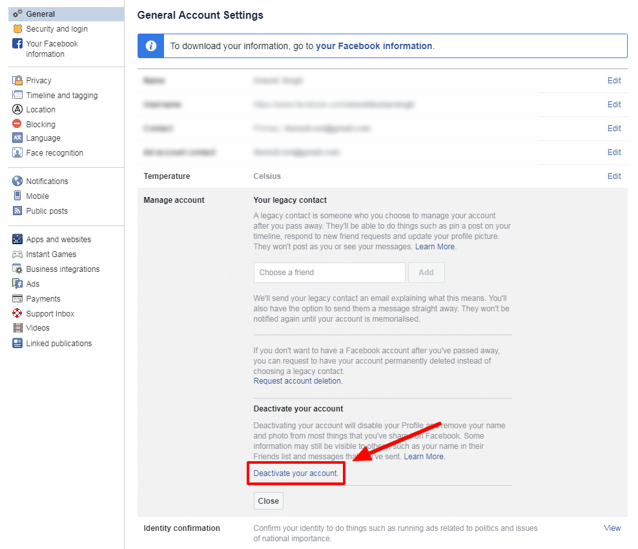Click the Your Facebook information logo icon
The width and height of the screenshot is (638, 549).
point(17,43)
